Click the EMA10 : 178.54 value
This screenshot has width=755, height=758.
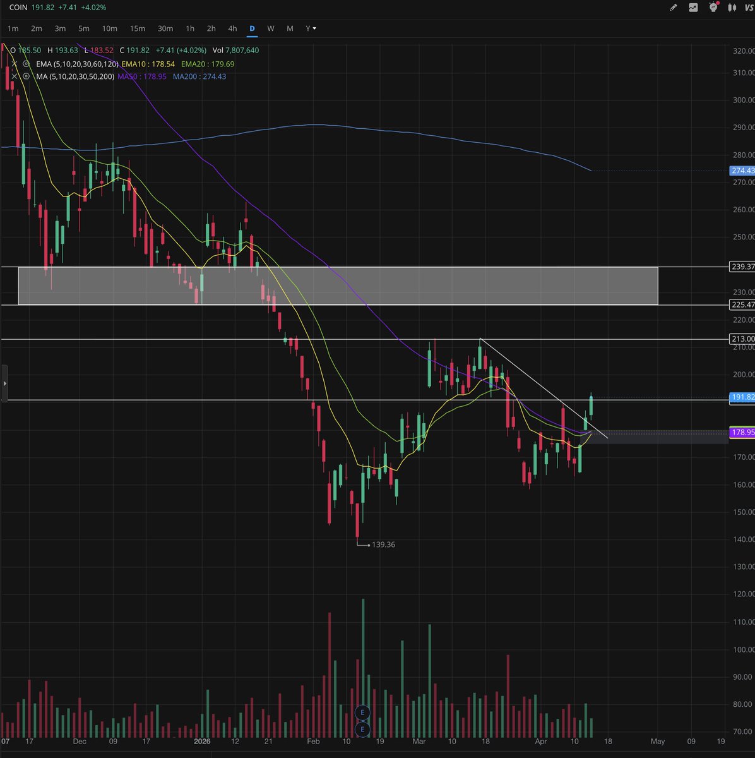pyautogui.click(x=149, y=64)
